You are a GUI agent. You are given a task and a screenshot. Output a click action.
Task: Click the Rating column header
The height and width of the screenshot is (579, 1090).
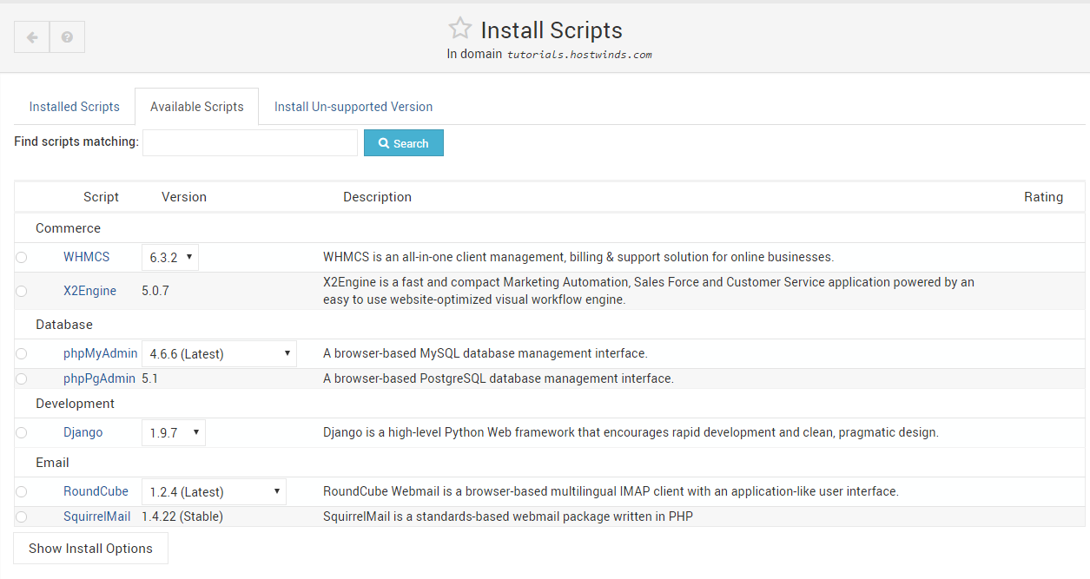1043,197
